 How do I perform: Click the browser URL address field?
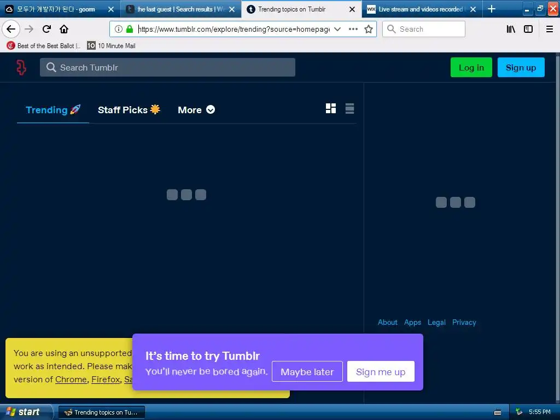pos(234,29)
